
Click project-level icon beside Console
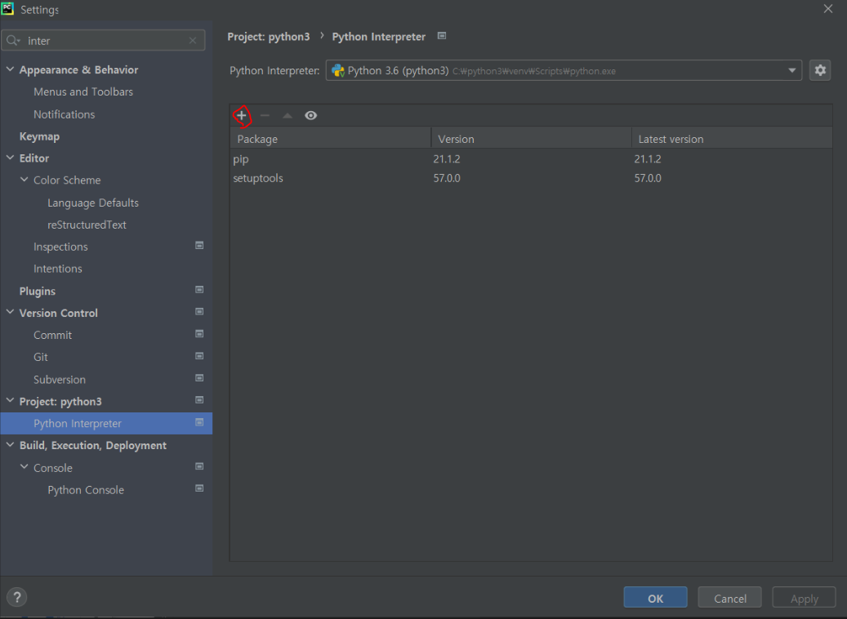click(199, 466)
